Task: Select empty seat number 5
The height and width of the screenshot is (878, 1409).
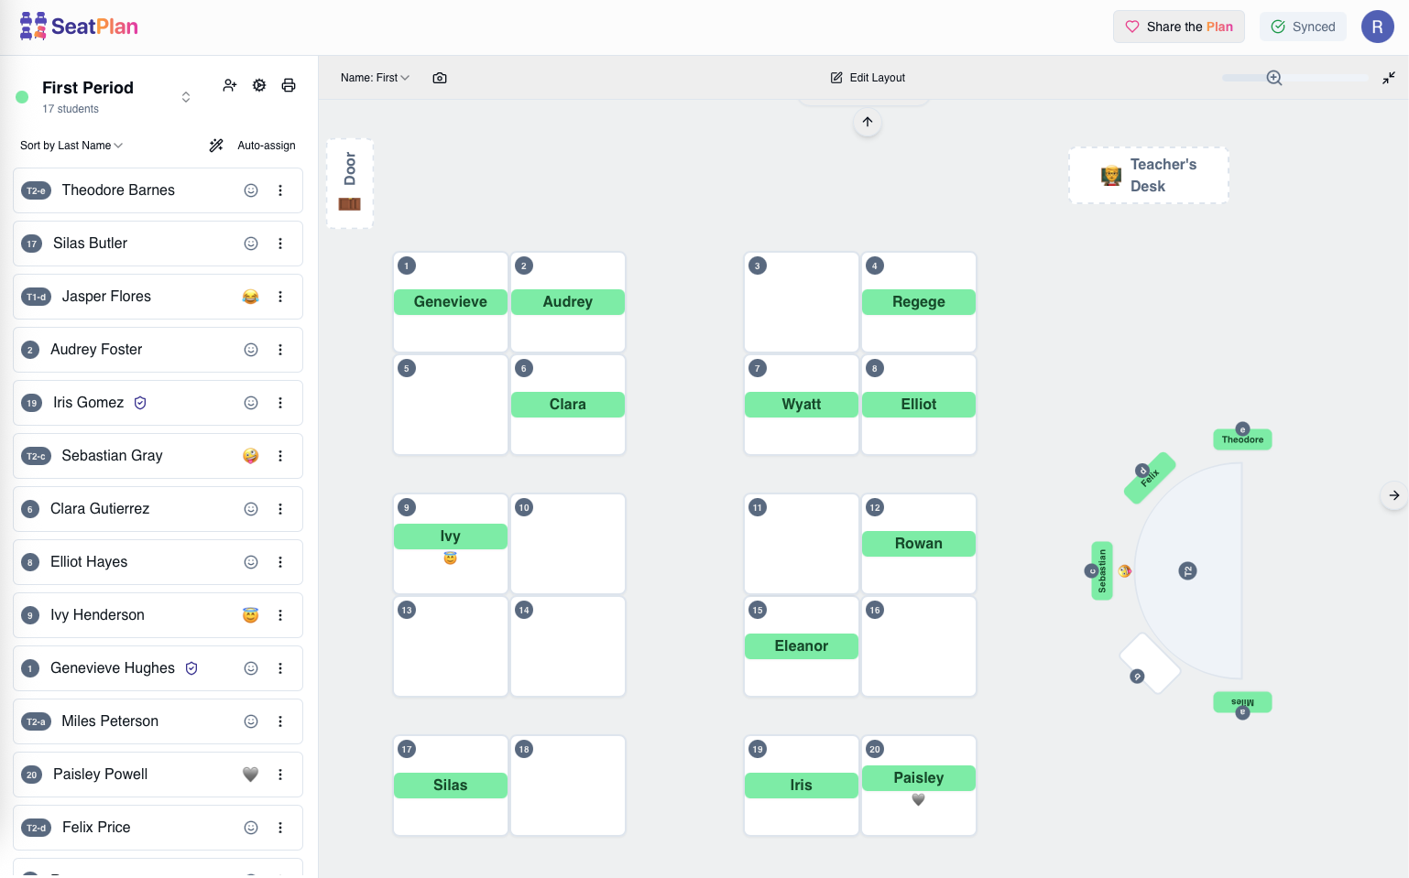Action: point(450,404)
